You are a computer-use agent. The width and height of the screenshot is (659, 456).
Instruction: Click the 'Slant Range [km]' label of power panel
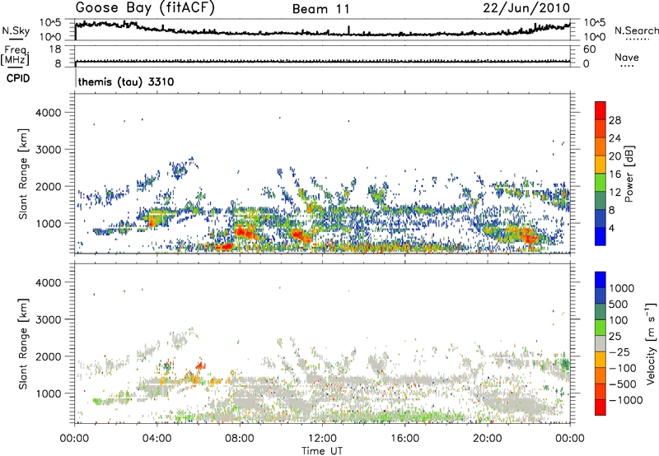[x=23, y=174]
